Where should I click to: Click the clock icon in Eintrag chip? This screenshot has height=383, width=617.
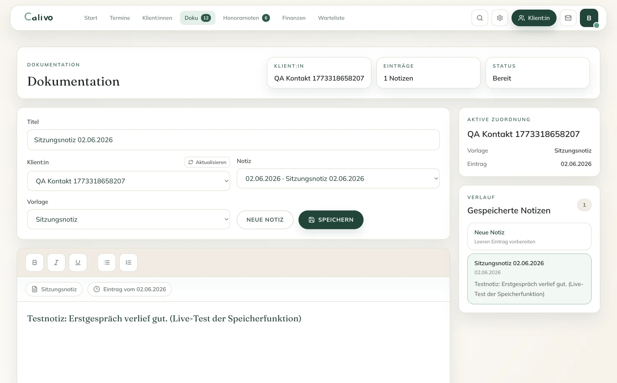[97, 289]
